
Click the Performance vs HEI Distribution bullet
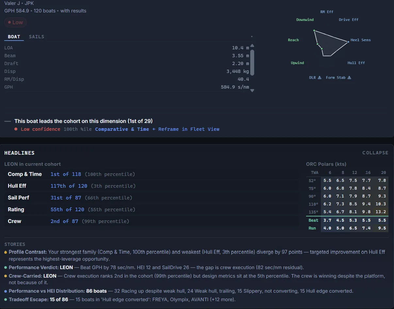click(6, 291)
